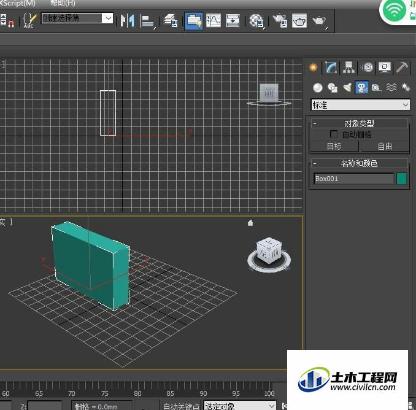The height and width of the screenshot is (410, 416).
Task: Open the Curve Editor icon
Action: coord(214,20)
